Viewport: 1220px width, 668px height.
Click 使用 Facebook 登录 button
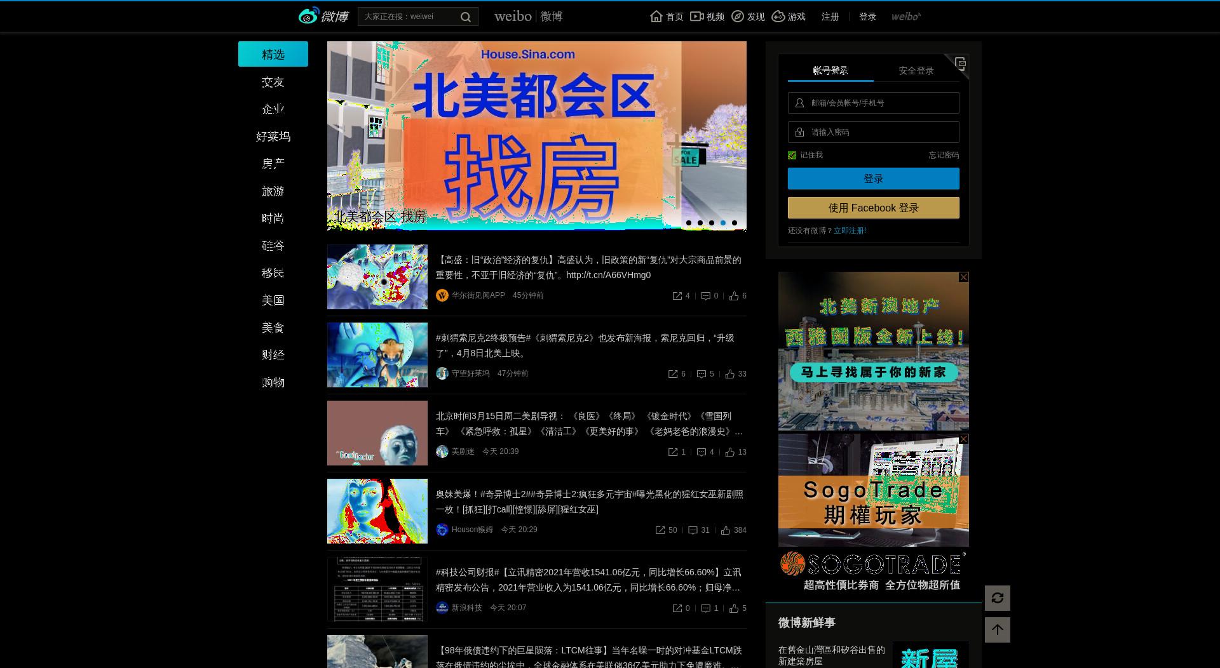coord(874,208)
